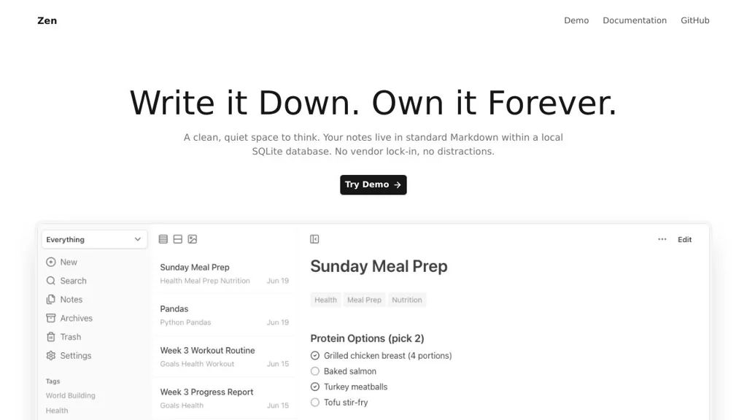Image resolution: width=747 pixels, height=420 pixels.
Task: Check the Baked salmon item
Action: pyautogui.click(x=315, y=371)
